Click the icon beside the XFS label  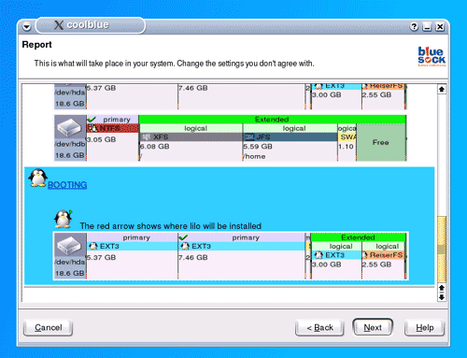point(147,136)
